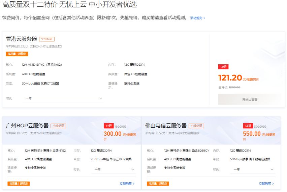The image size is (287, 192).
Task: Click the 广州BGP云服务器 title
Action: [x=27, y=126]
